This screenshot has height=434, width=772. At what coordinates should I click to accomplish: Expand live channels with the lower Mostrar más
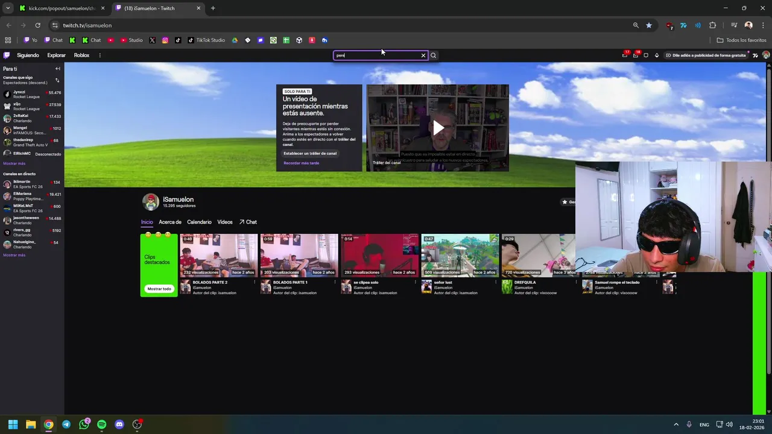coord(14,256)
